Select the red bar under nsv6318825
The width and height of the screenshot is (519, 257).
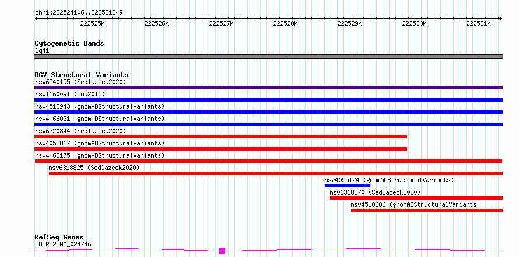point(276,173)
